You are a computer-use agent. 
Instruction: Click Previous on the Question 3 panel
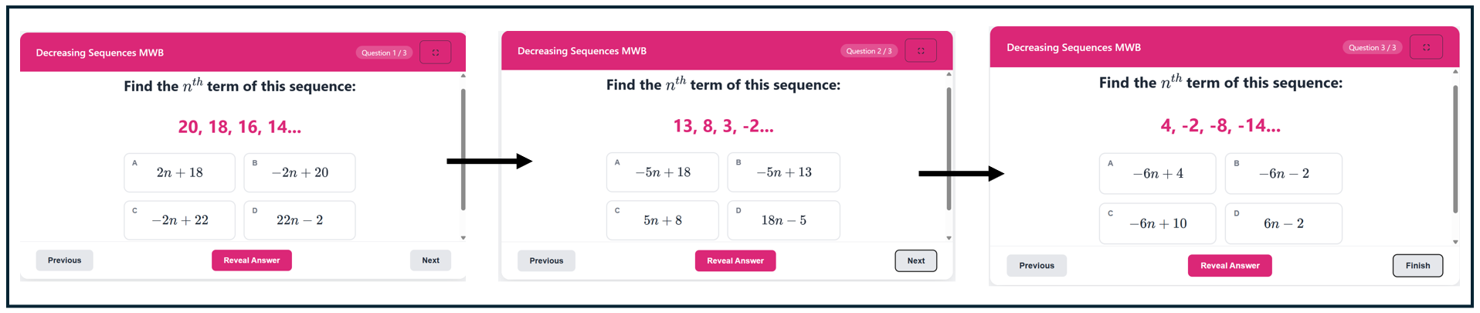point(1037,265)
